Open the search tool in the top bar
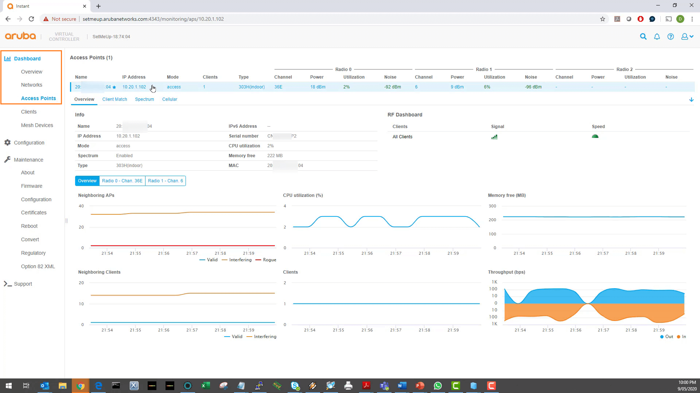 pyautogui.click(x=643, y=36)
